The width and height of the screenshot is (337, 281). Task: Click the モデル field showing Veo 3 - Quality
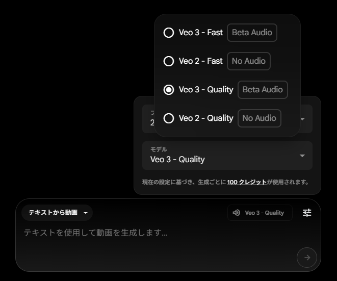coord(227,156)
